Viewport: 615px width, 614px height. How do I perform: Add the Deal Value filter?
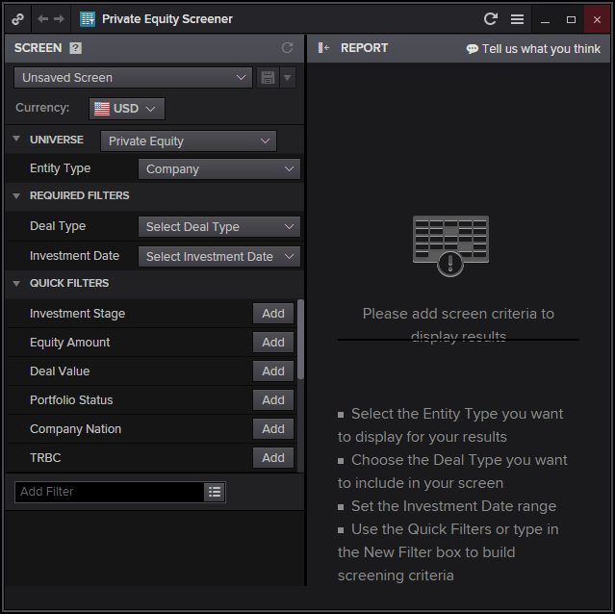(x=273, y=371)
